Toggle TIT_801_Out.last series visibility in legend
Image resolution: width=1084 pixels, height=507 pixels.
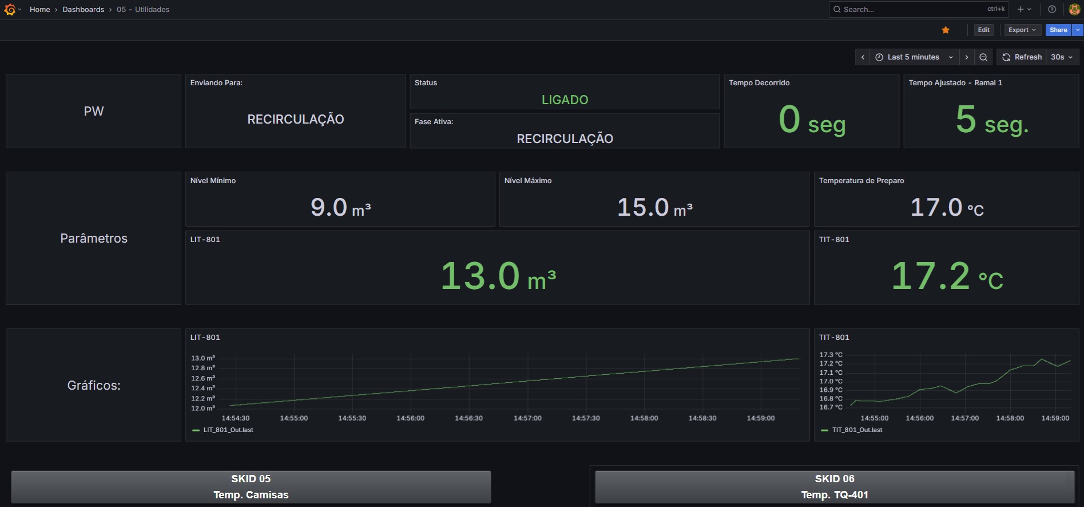(x=856, y=430)
